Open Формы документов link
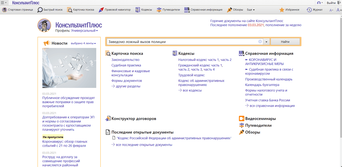 pos(127,81)
